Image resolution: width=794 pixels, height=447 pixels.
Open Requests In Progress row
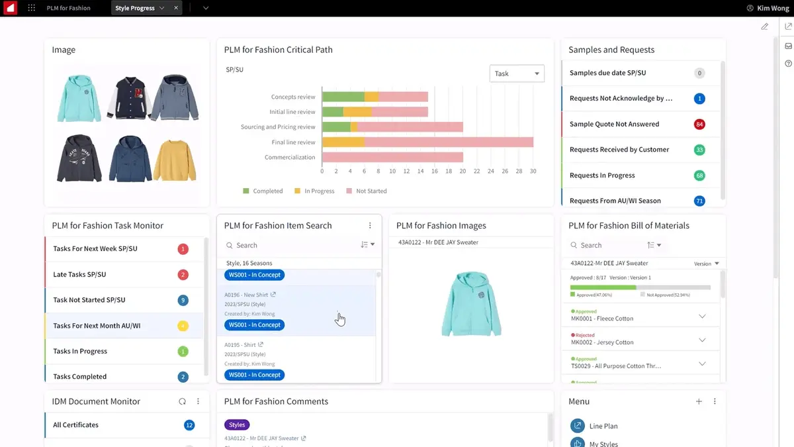(x=640, y=175)
